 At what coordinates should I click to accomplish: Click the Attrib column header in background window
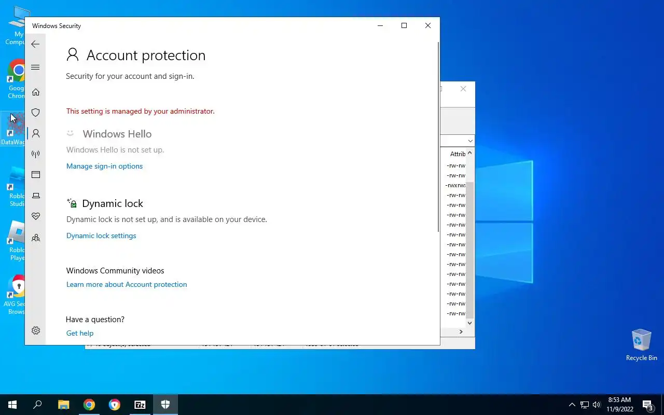pyautogui.click(x=457, y=154)
